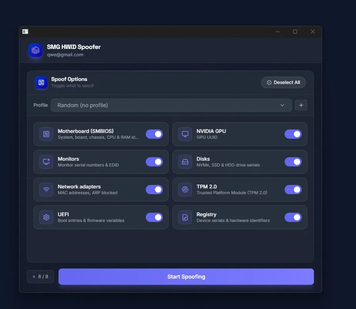Maximize the spoofer window
This screenshot has width=356, height=309.
(295, 32)
